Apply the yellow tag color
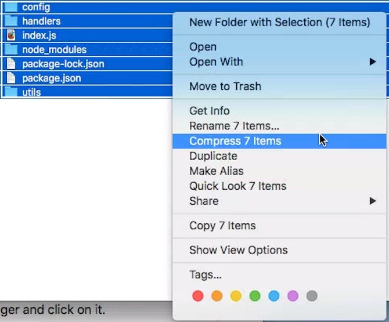This screenshot has height=322, width=389. pyautogui.click(x=236, y=296)
